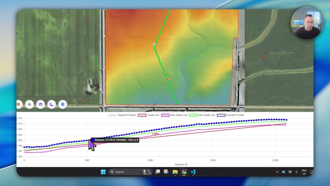Toggle the Elevation Profile legend entry
The image size is (330, 186).
click(x=230, y=115)
